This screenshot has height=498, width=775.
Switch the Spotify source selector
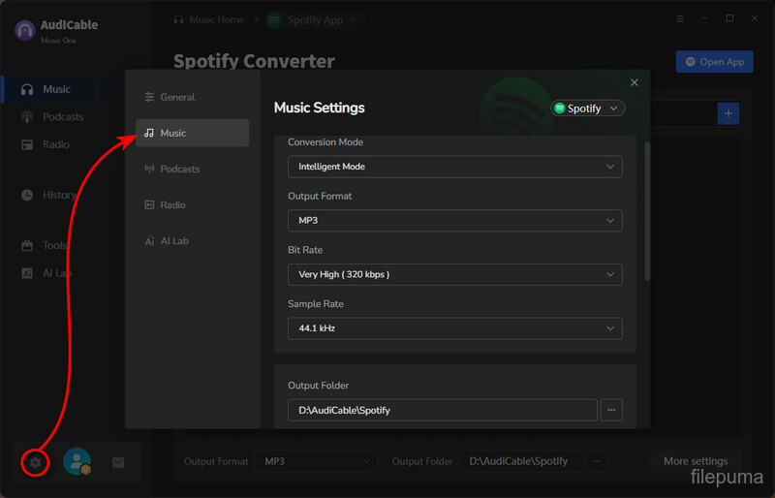point(588,109)
